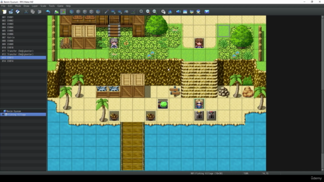Click the gray-haired character event by crates
Screen dimensions: 324x182
(114, 43)
